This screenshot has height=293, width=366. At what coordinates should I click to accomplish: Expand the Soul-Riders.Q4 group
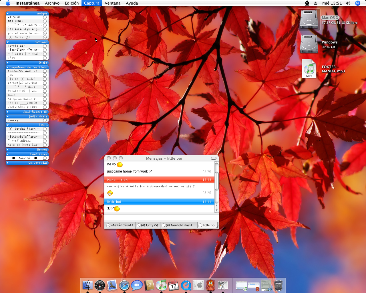[8, 112]
